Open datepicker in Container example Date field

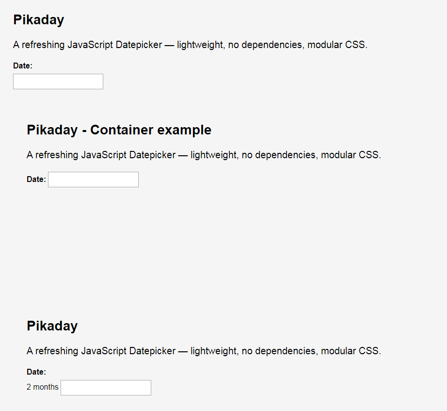pyautogui.click(x=93, y=180)
